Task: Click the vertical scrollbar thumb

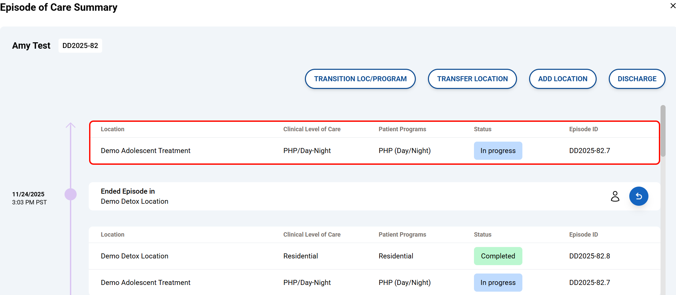Action: click(x=663, y=131)
